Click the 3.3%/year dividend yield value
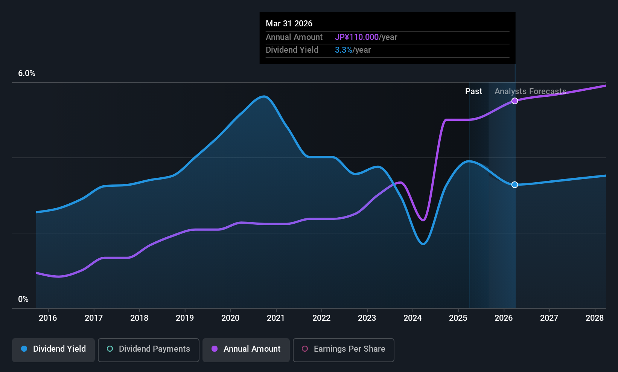The width and height of the screenshot is (618, 372). pyautogui.click(x=353, y=50)
